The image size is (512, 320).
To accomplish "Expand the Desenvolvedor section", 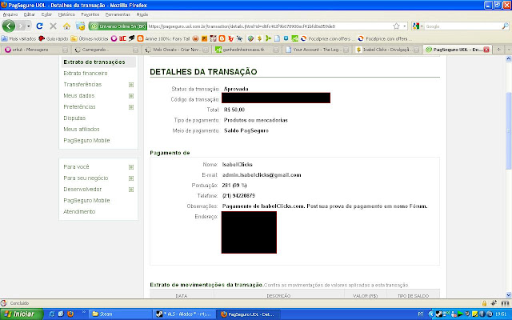I will [x=131, y=190].
